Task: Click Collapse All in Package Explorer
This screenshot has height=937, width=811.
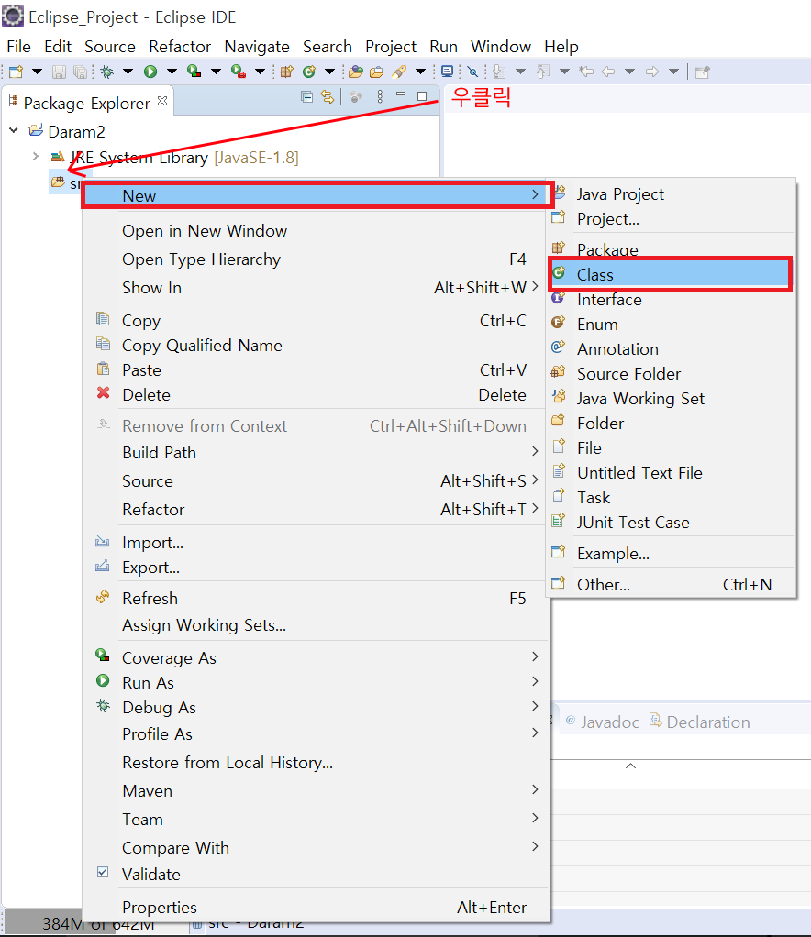Action: point(306,96)
